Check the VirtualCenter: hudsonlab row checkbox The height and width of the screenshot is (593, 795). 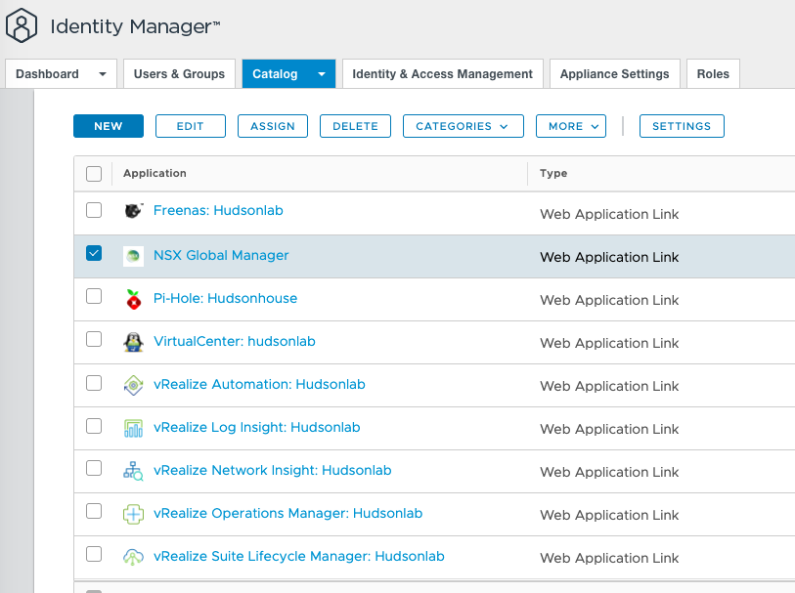click(x=94, y=339)
